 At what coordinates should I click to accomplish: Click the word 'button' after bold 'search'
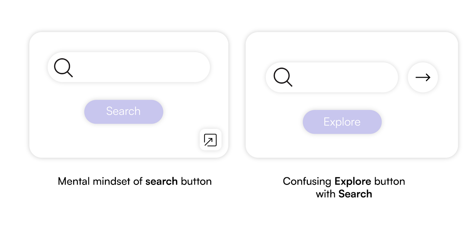pos(196,181)
